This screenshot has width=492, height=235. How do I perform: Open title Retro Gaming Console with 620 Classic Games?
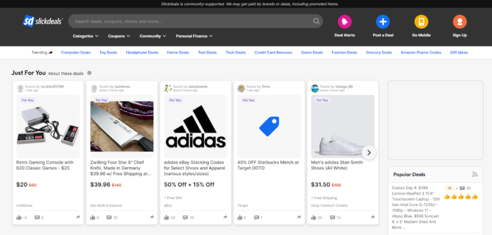[x=45, y=165]
